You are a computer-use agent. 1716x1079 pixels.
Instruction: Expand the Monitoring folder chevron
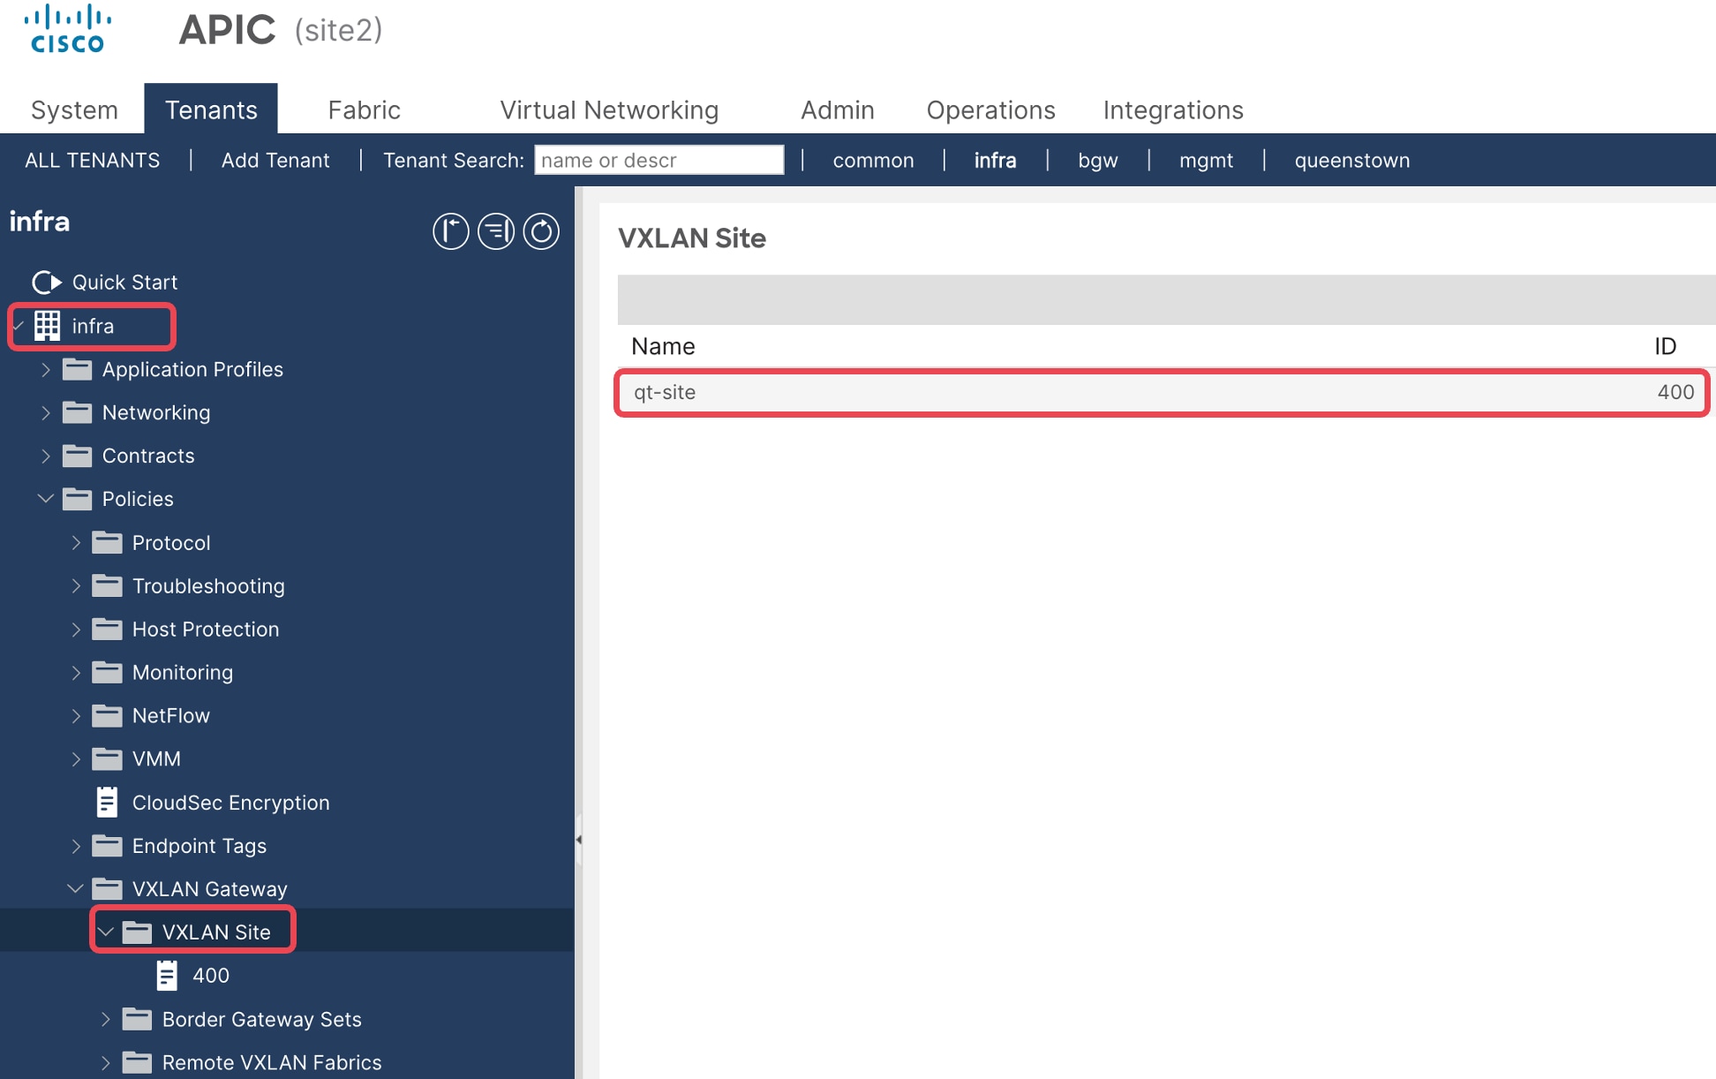pos(76,672)
